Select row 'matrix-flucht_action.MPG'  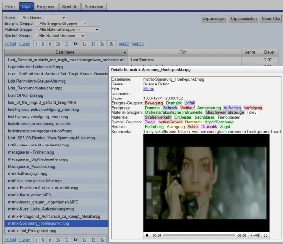coord(57,195)
